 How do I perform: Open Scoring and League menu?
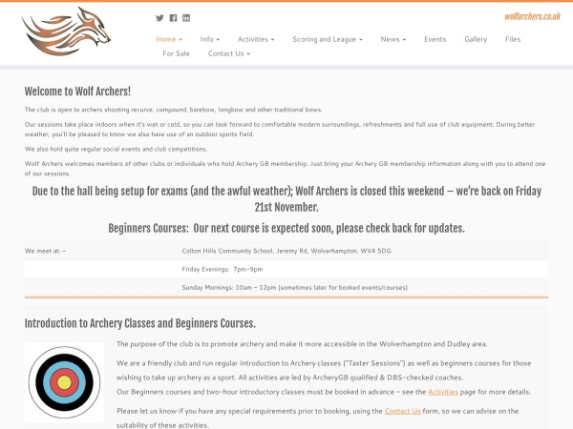click(328, 39)
